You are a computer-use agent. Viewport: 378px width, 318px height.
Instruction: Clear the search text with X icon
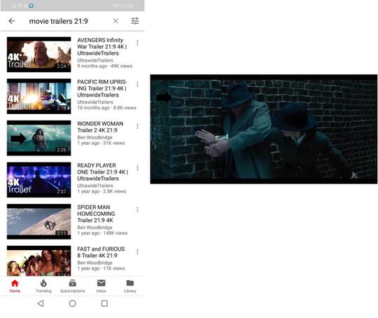click(115, 21)
